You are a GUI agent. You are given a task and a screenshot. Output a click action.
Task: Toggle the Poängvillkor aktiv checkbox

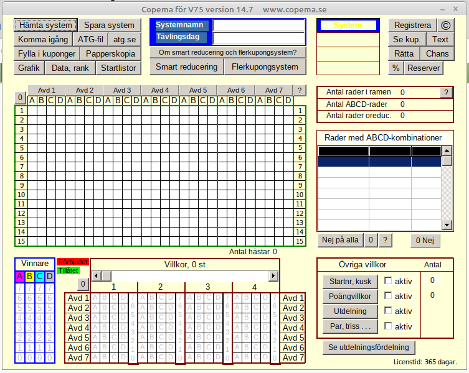[x=388, y=297]
